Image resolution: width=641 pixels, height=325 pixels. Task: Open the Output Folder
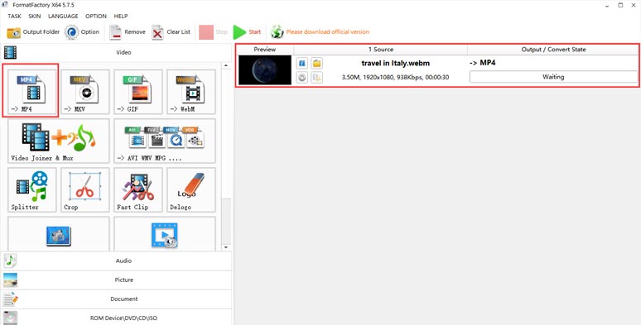pos(33,32)
